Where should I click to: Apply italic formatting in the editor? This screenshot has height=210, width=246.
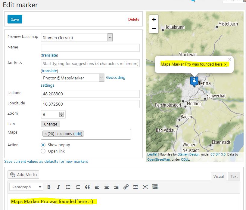pyautogui.click(x=58, y=187)
